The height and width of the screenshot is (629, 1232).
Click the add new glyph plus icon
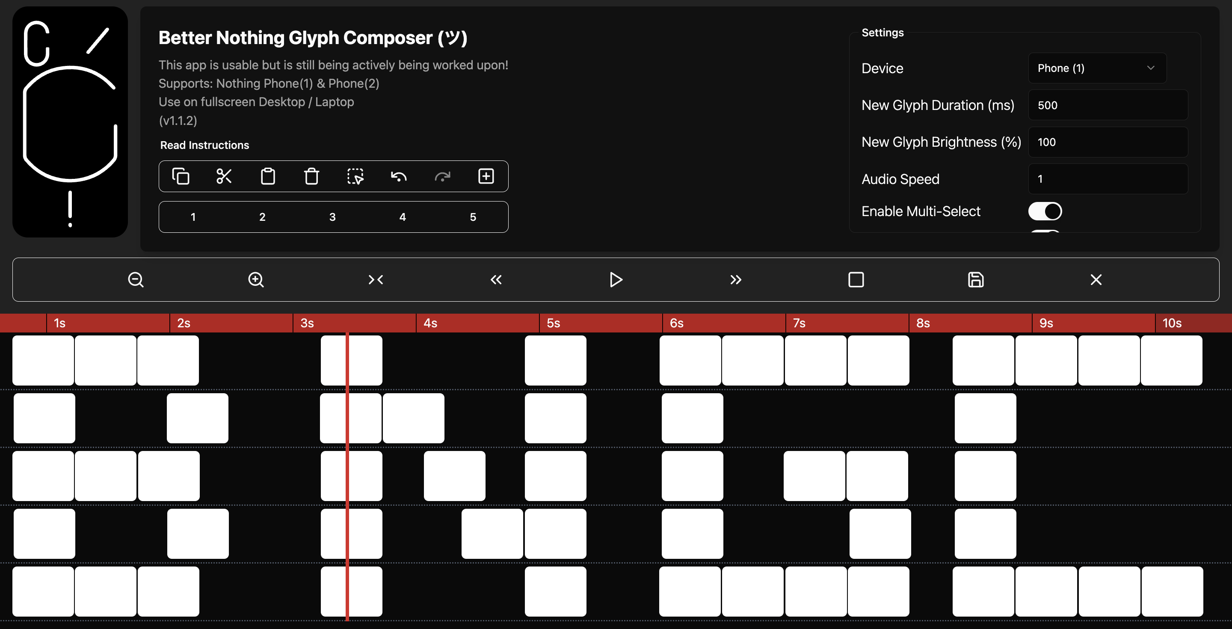point(486,176)
